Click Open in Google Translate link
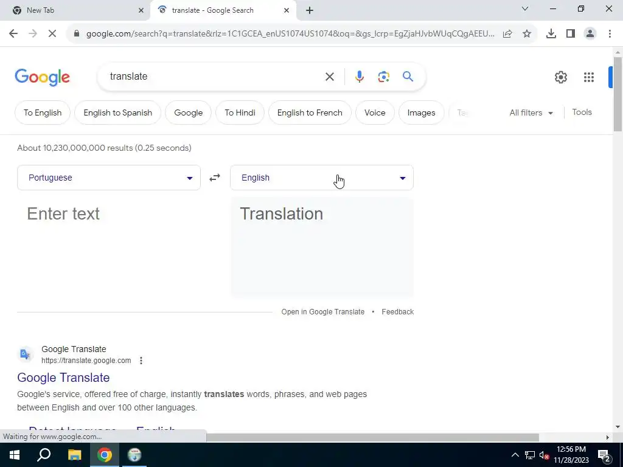The width and height of the screenshot is (623, 467). (322, 312)
